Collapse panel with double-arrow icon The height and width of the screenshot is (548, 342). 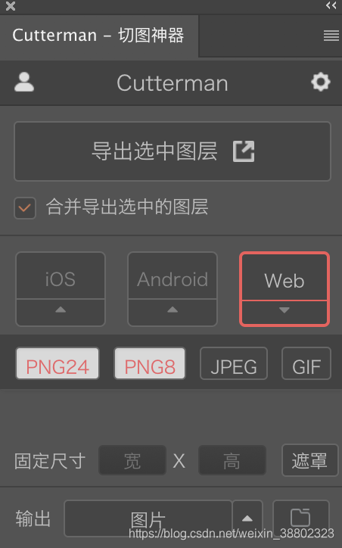coord(331,5)
